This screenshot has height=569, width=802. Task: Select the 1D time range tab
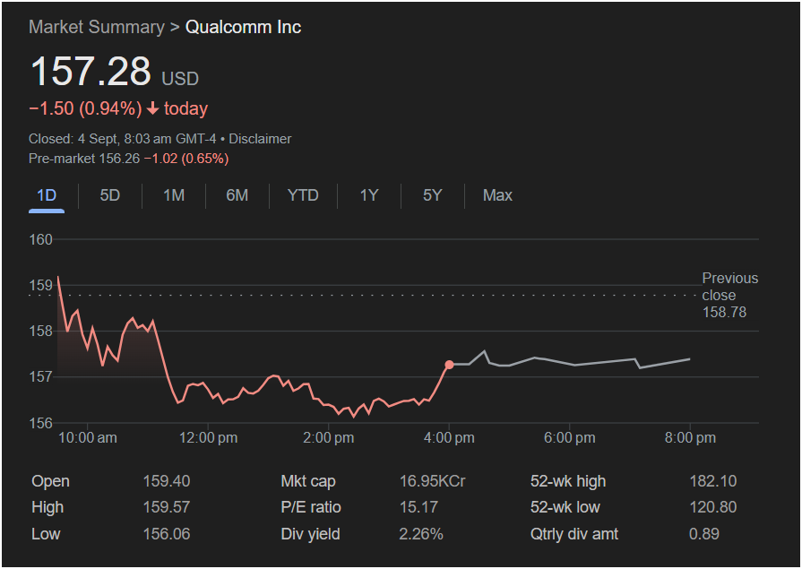(x=47, y=195)
